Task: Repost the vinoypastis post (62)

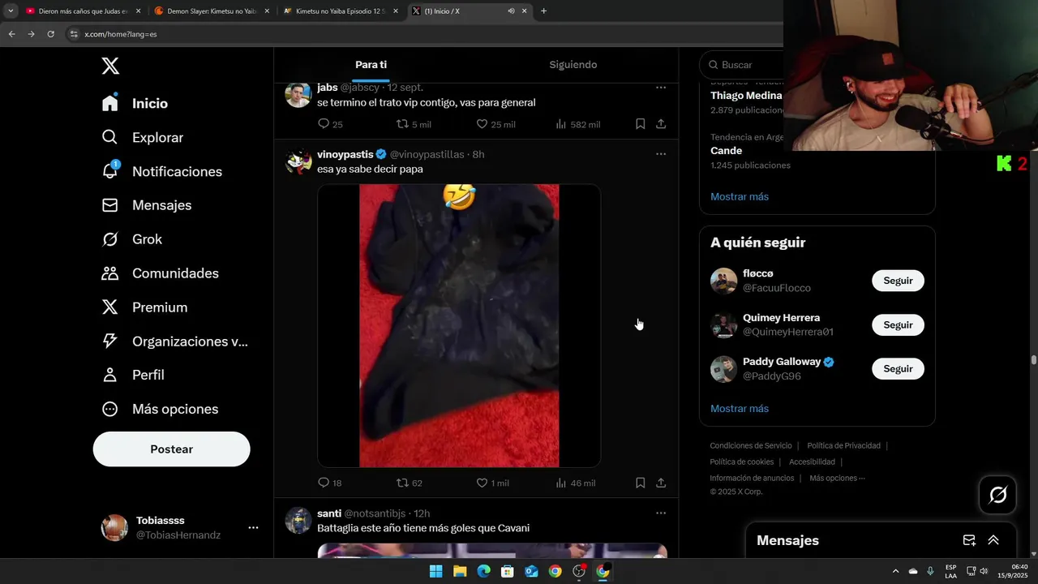Action: 409,483
